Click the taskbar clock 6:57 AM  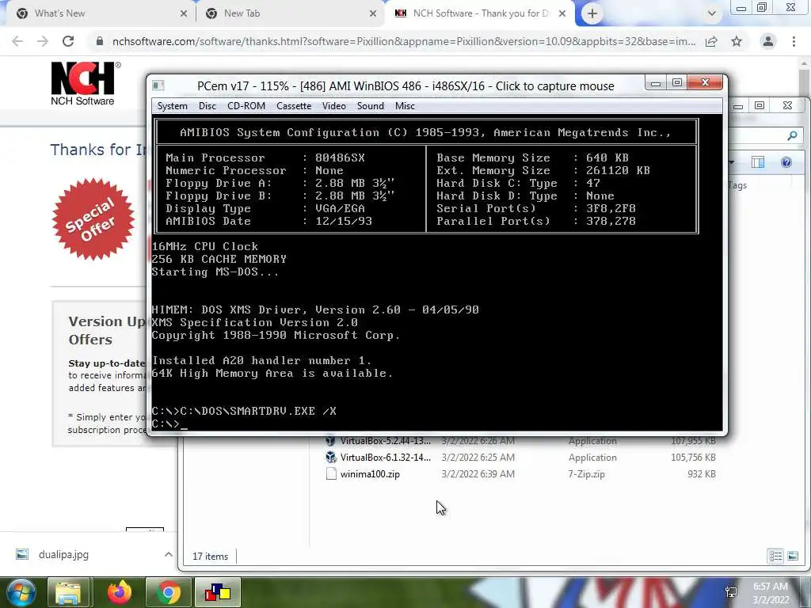point(771,587)
